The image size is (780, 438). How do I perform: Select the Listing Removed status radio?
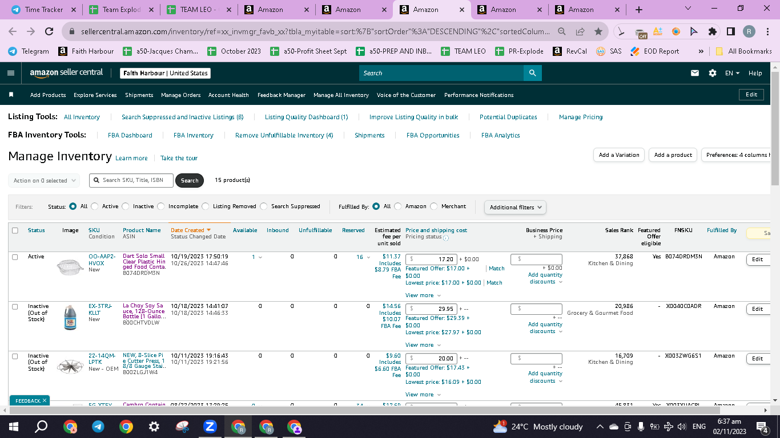[x=206, y=206]
